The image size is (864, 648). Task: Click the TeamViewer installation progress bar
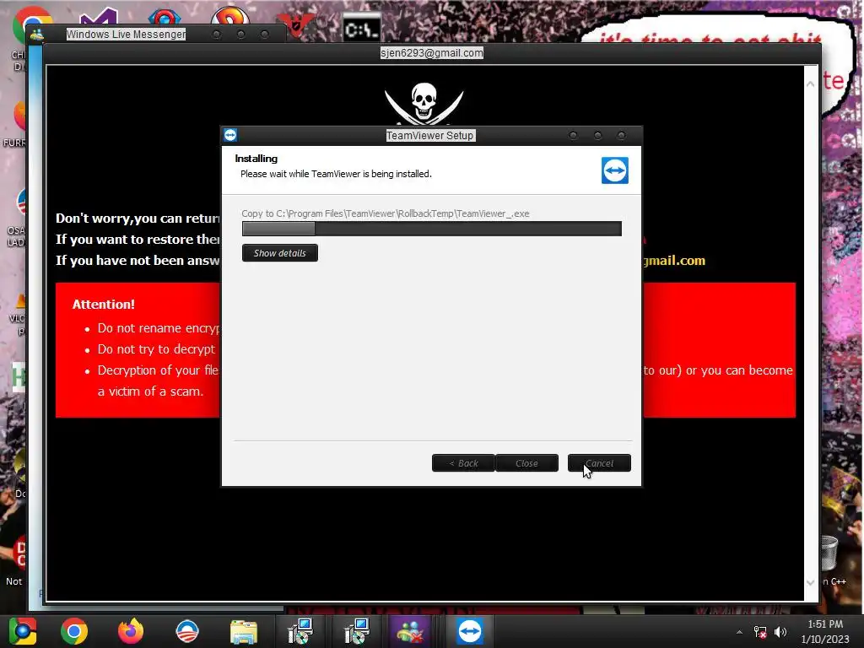pos(431,229)
